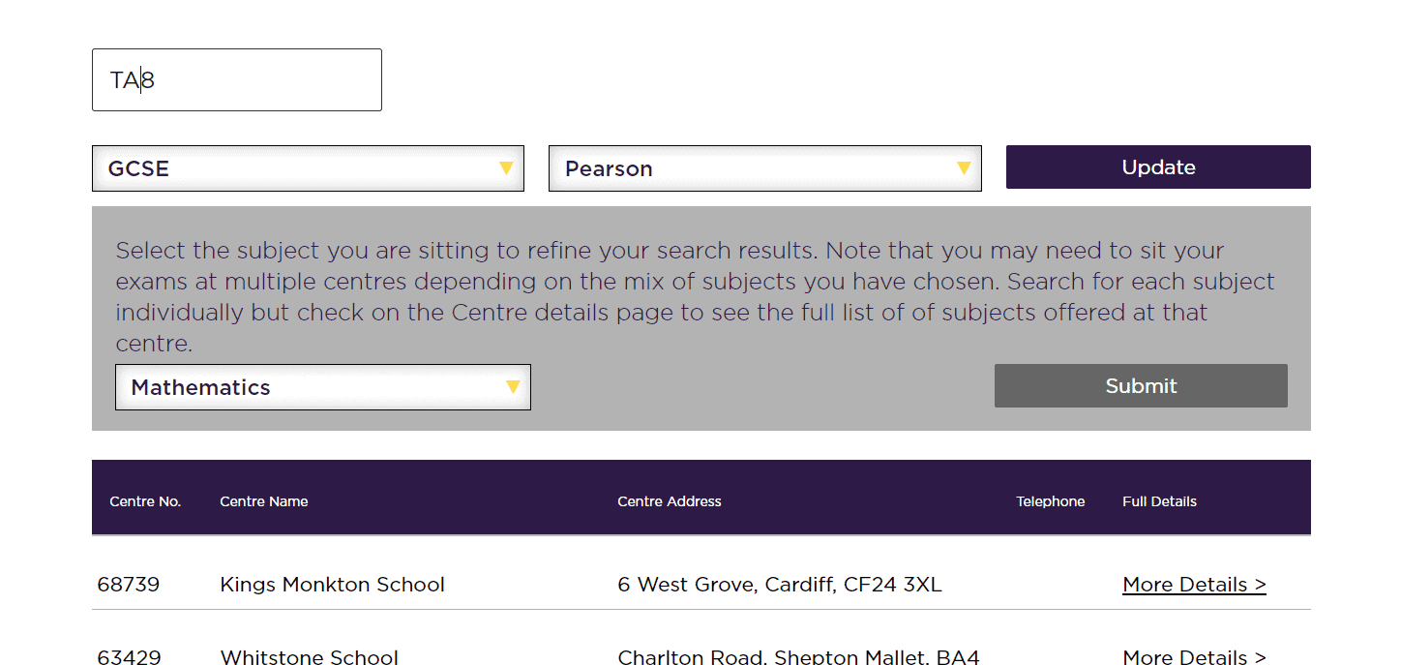Click the postcode field containing TA8
The height and width of the screenshot is (665, 1401).
236,80
